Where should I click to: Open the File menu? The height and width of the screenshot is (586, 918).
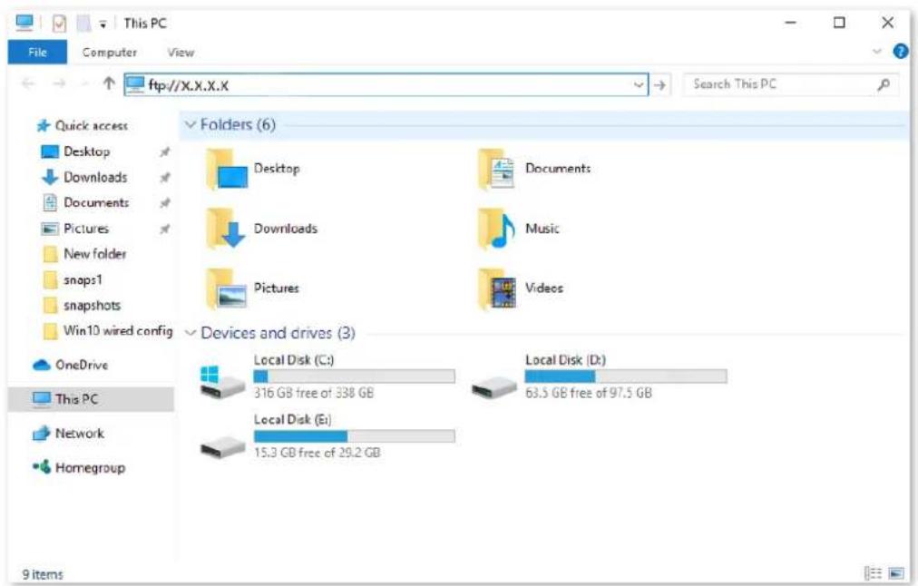(37, 52)
